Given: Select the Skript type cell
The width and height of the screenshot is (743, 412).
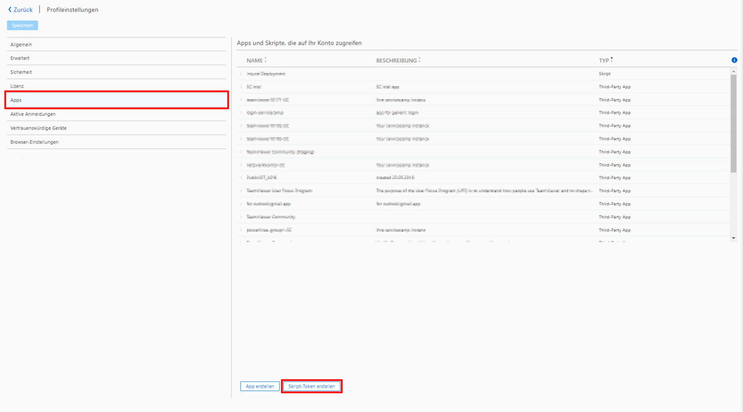Looking at the screenshot, I should pyautogui.click(x=605, y=74).
